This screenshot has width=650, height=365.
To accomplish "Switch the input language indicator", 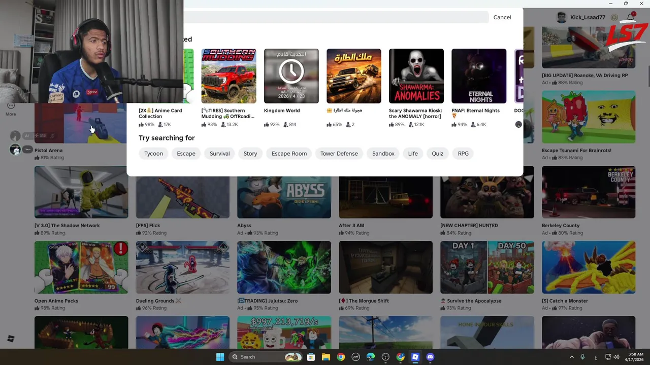I will coord(596,357).
